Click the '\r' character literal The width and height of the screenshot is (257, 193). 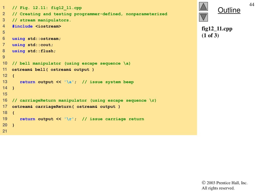click(69, 119)
